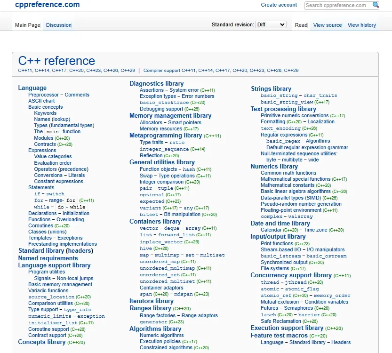Visit the Smart pointers page
The image size is (392, 353).
184,122
